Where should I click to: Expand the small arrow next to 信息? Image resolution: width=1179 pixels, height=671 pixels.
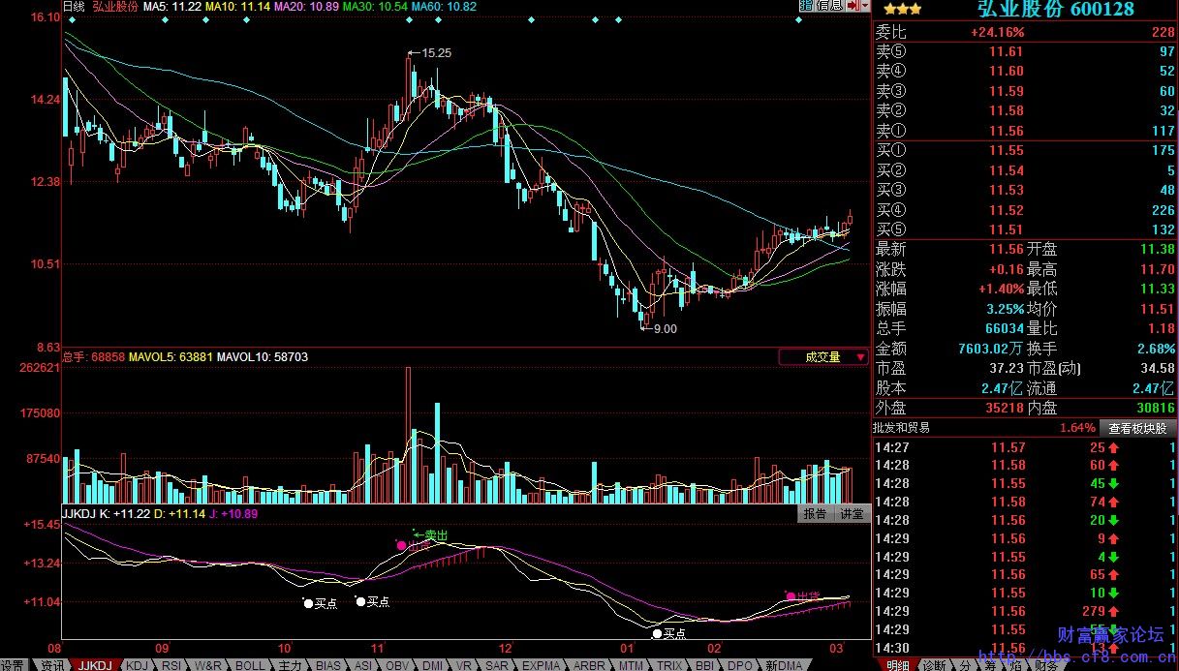pyautogui.click(x=864, y=6)
